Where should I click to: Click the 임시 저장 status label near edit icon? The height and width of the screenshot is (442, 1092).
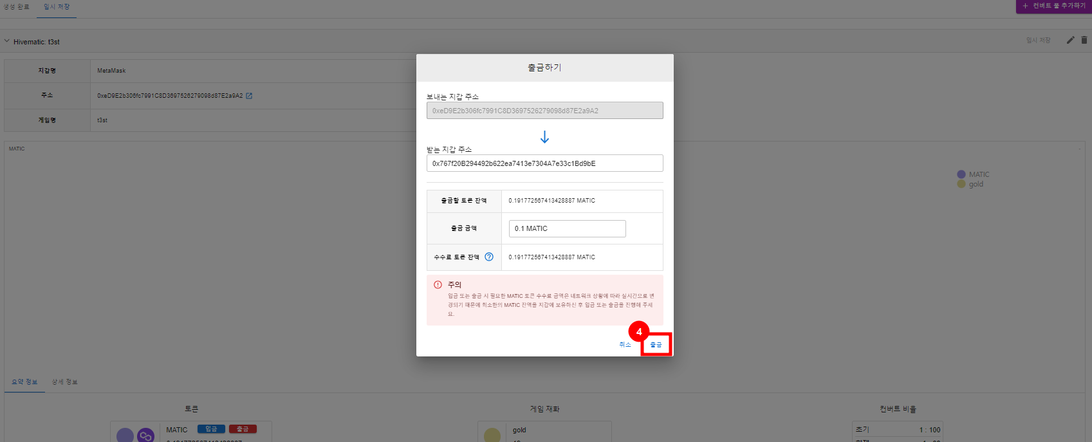1038,41
